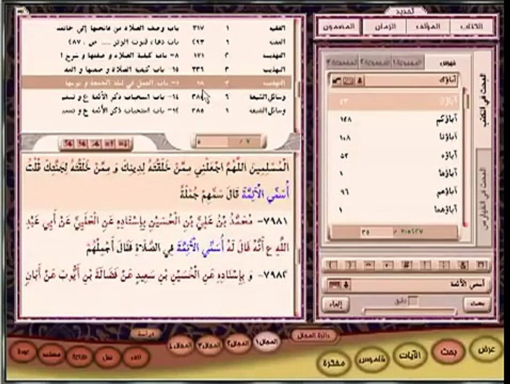Click the خروج exit round button

pos(22,352)
